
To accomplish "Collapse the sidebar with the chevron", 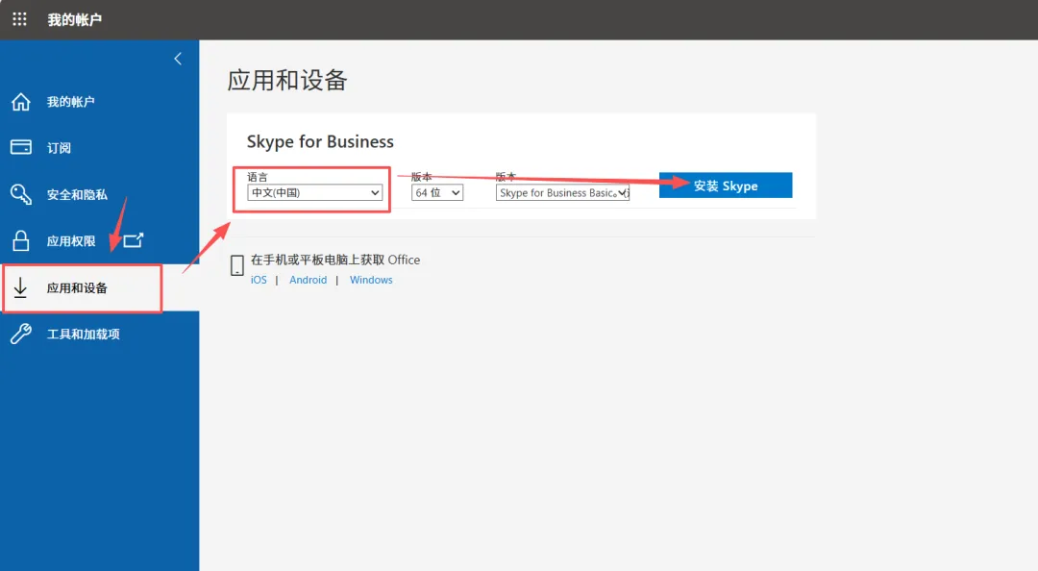I will click(x=178, y=59).
